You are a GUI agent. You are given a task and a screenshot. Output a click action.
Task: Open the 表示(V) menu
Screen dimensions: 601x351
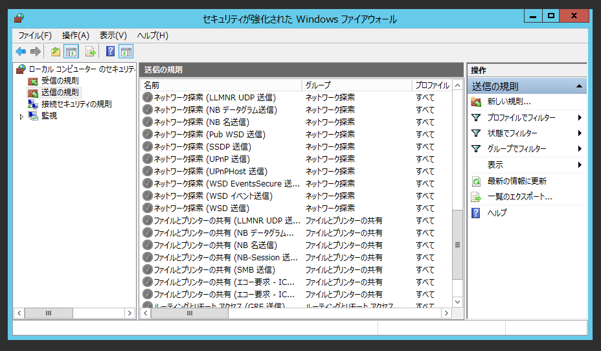pos(113,36)
